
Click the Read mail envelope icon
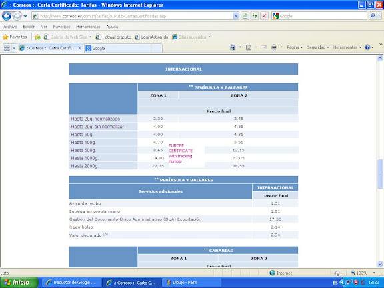coord(263,47)
